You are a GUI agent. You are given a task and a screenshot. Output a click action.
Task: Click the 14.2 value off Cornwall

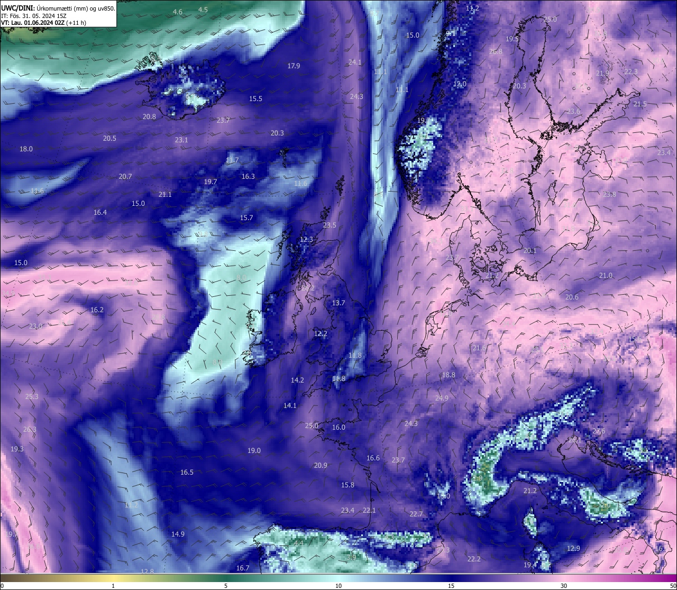tap(297, 380)
